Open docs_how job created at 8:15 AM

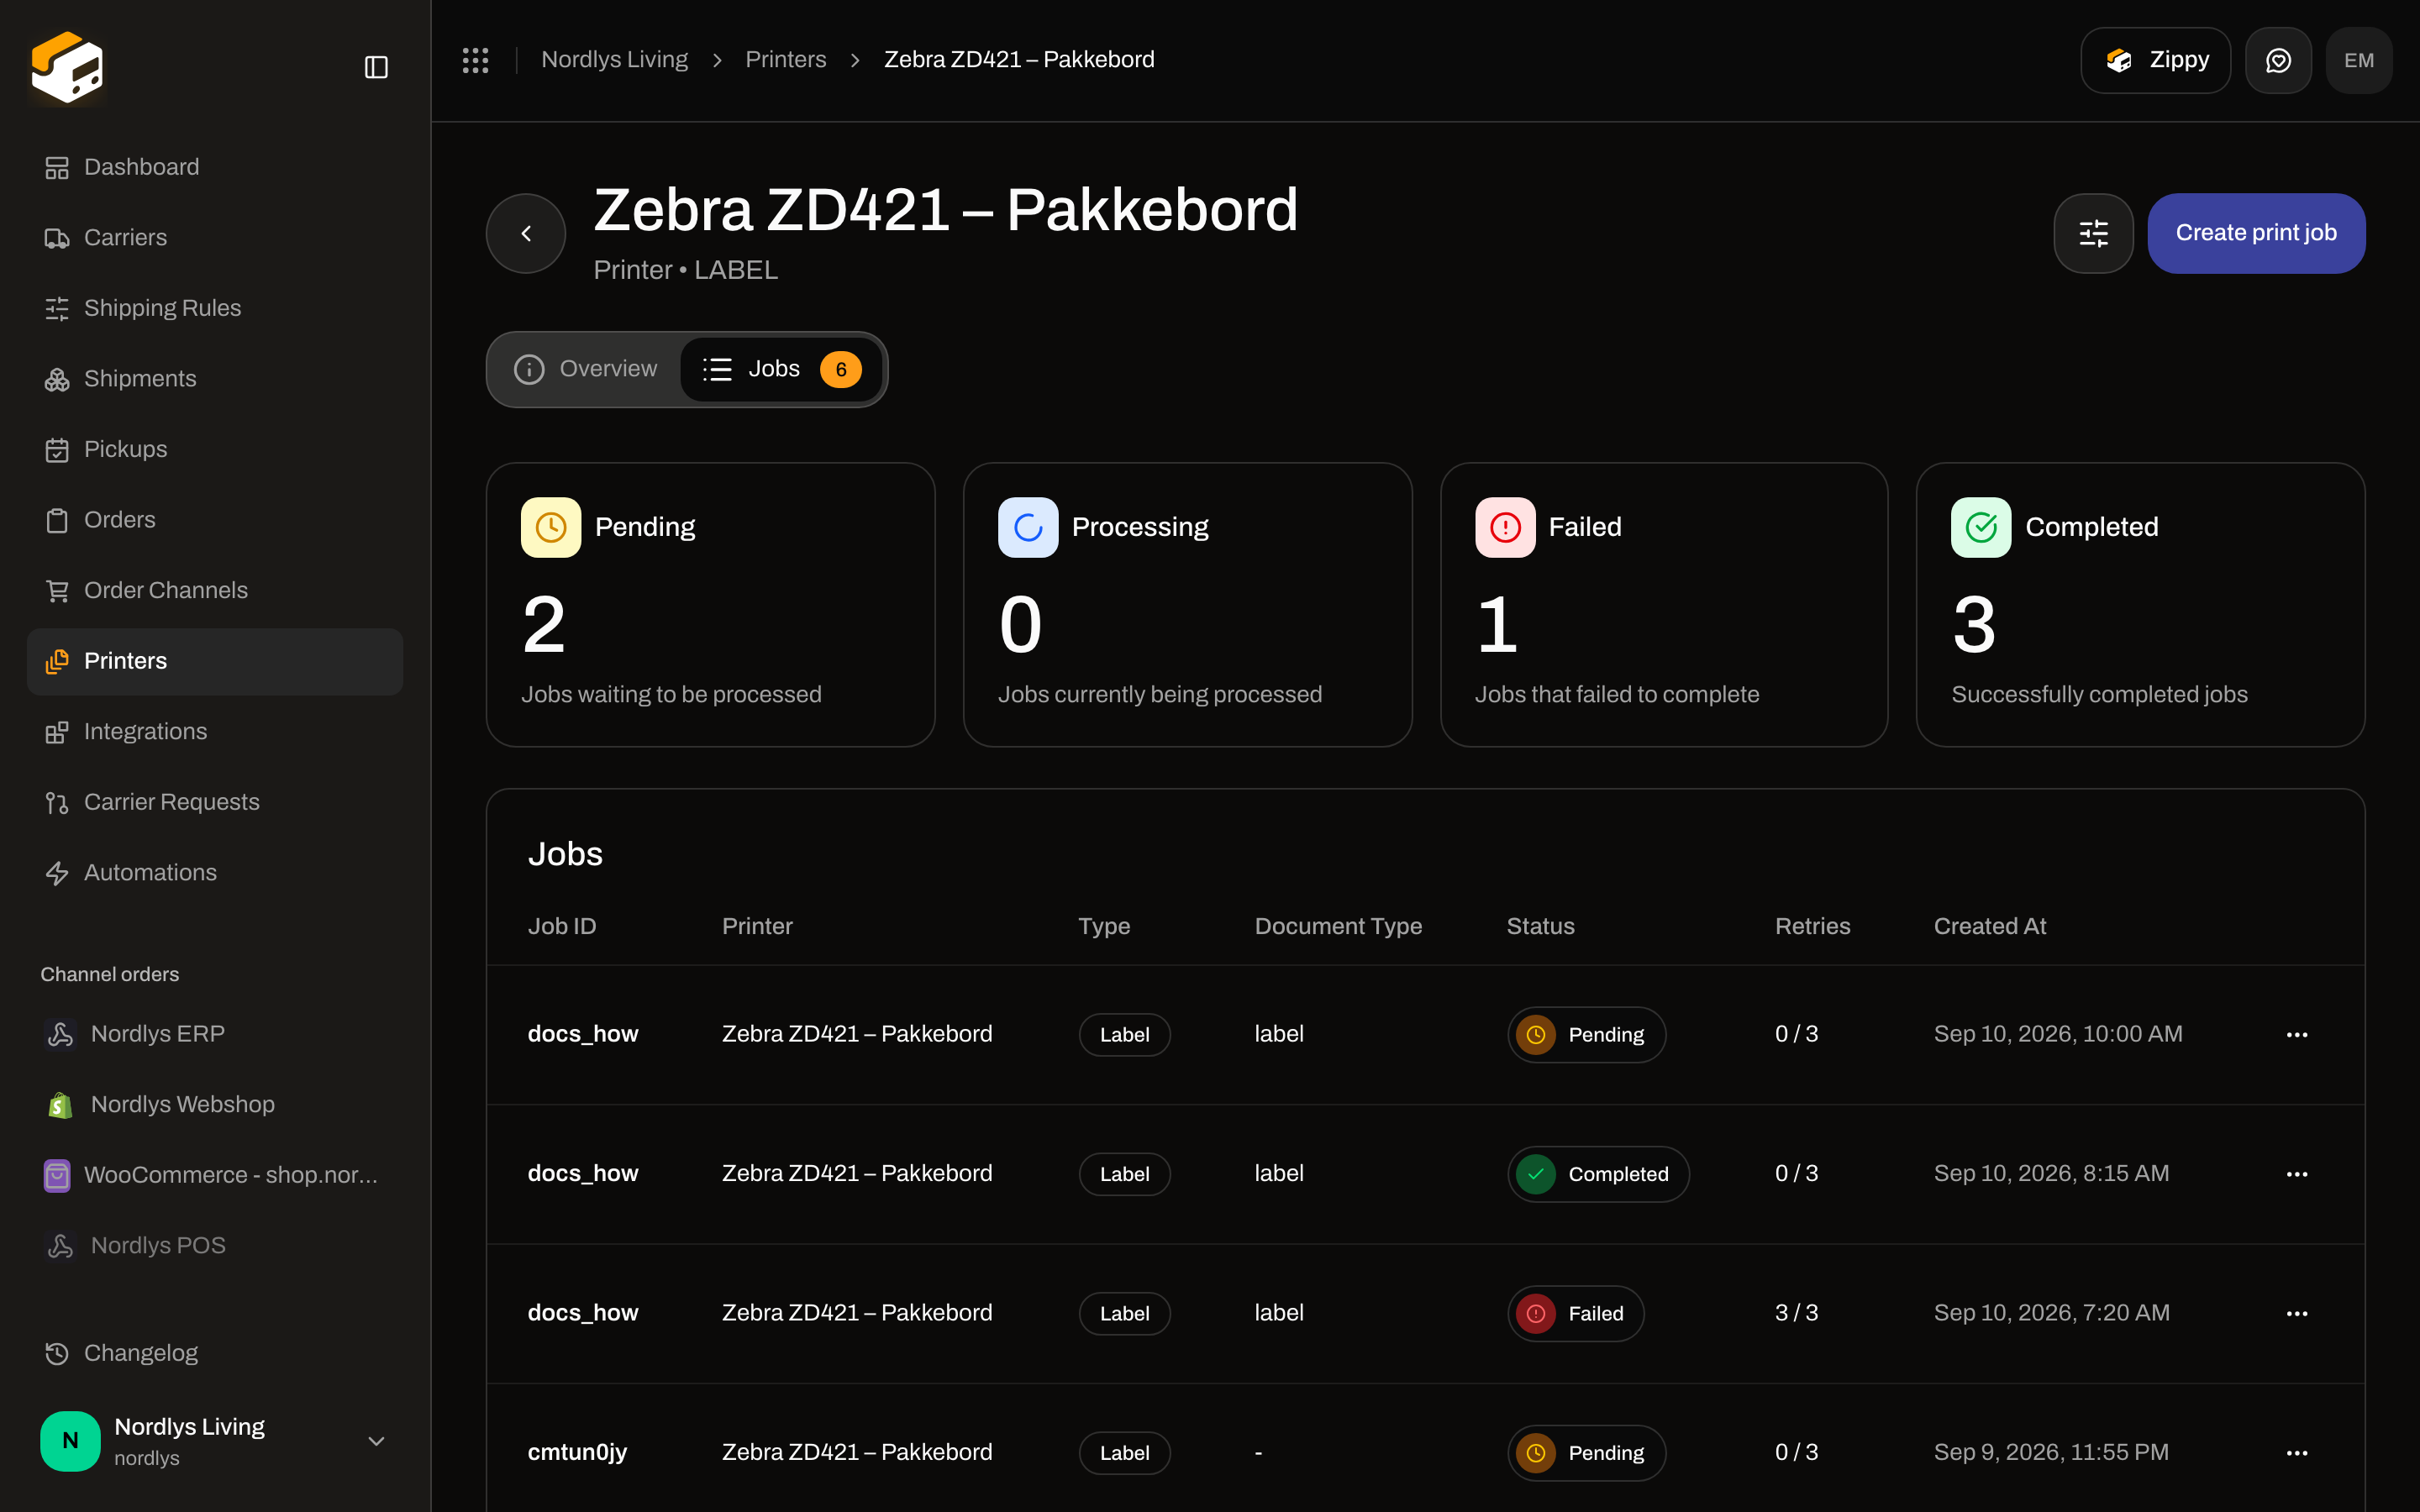point(583,1174)
